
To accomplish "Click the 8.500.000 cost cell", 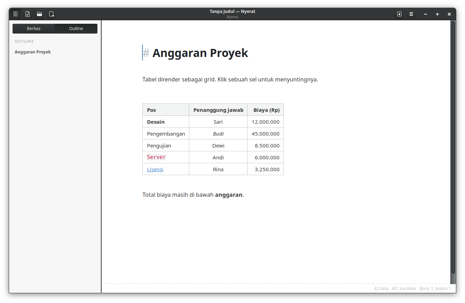I will point(265,145).
